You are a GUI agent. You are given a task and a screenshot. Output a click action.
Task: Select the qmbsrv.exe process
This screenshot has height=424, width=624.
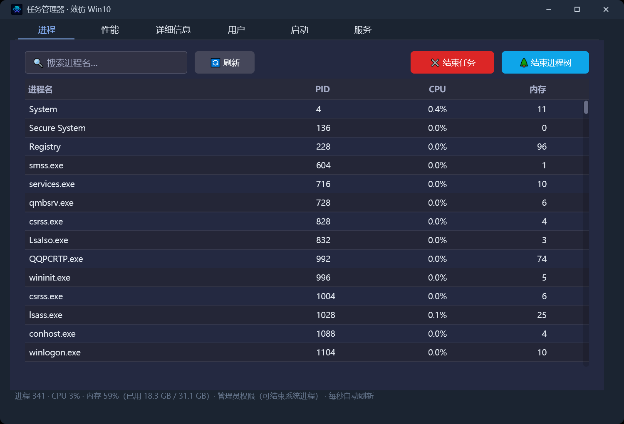click(307, 203)
